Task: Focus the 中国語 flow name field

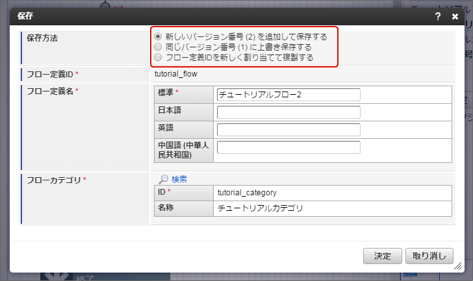Action: coord(288,147)
